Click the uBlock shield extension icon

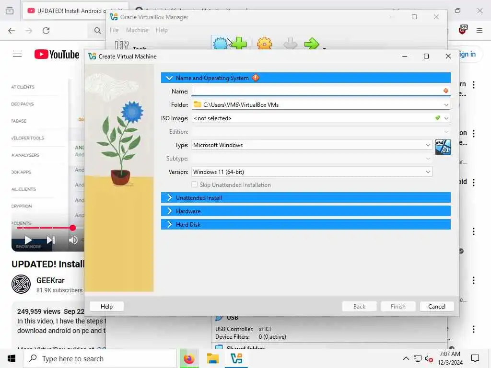pos(463,30)
